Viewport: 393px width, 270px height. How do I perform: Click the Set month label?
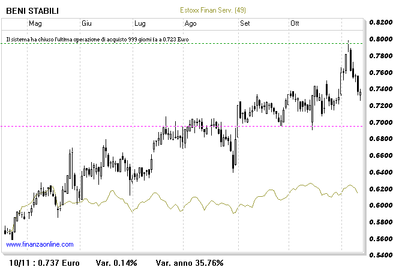pyautogui.click(x=245, y=23)
